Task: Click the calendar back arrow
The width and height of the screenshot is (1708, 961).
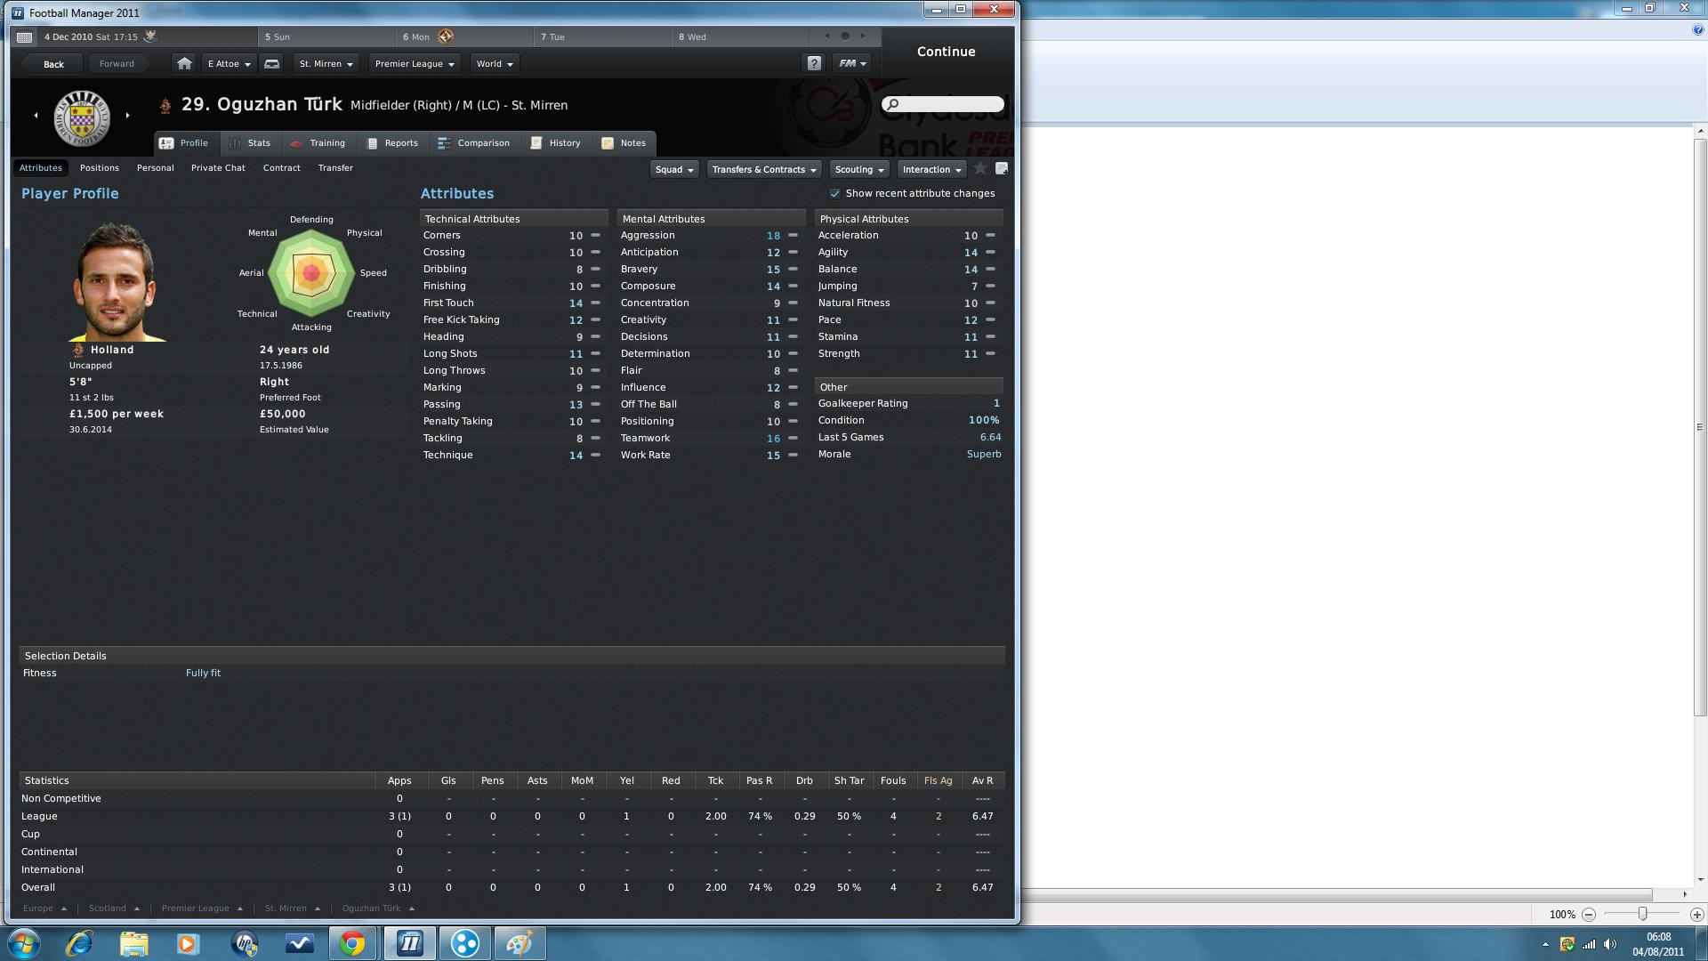Action: point(827,36)
